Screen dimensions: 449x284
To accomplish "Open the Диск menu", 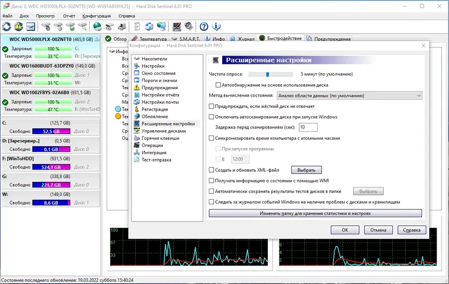I will (24, 16).
